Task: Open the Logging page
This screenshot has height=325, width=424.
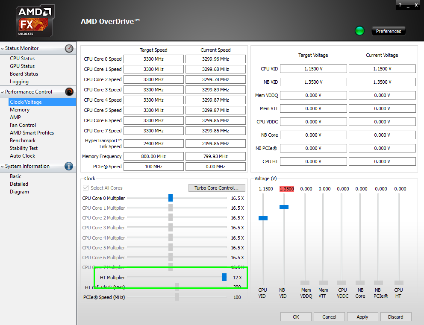Action: [19, 82]
